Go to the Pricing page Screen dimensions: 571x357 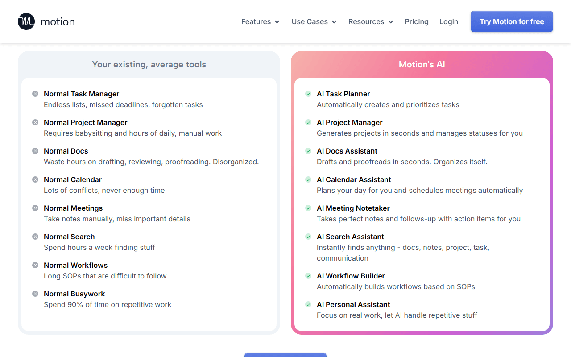tap(417, 21)
